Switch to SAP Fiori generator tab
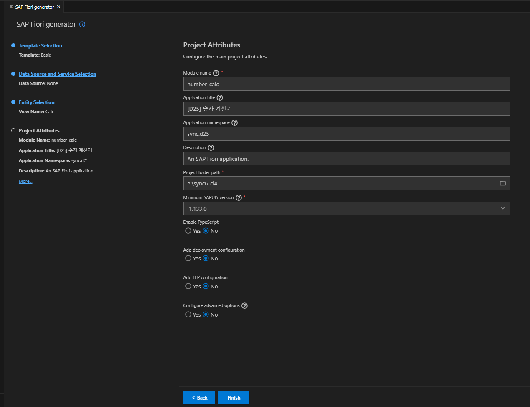 tap(35, 7)
